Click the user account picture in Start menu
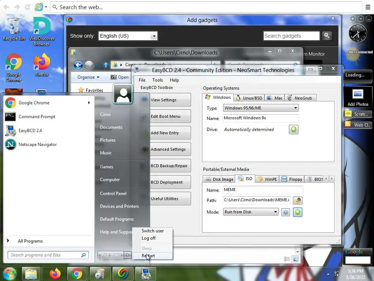The width and height of the screenshot is (374, 281). (123, 94)
